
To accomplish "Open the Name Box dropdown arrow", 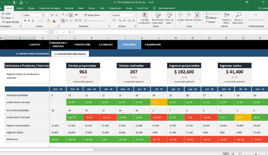I will click(x=46, y=32).
